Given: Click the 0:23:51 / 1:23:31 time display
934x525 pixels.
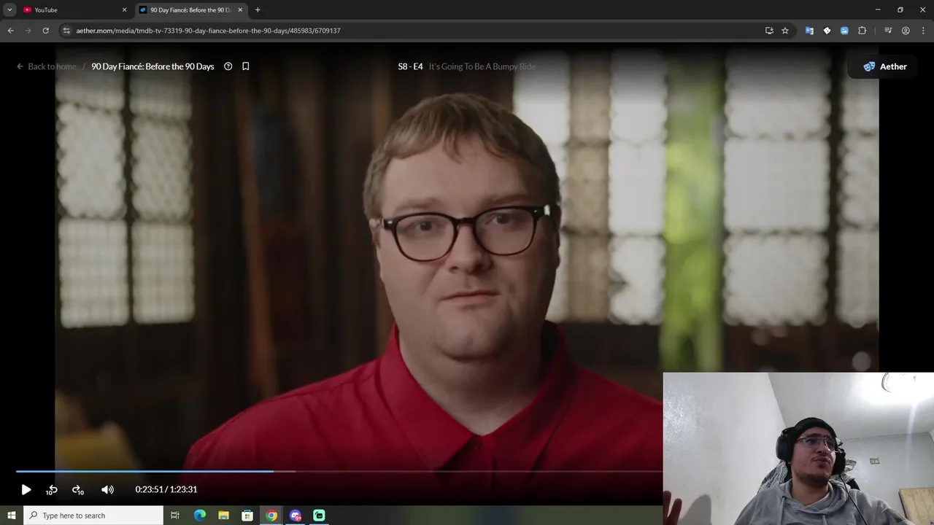Looking at the screenshot, I should point(166,490).
